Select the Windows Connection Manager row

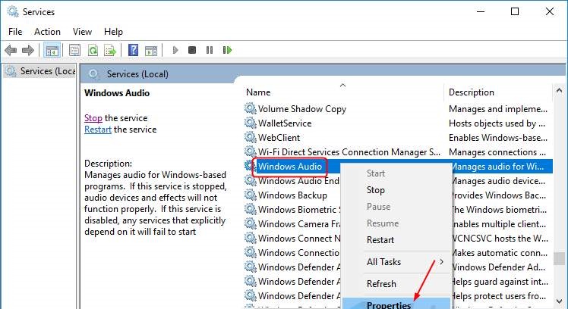tap(299, 253)
